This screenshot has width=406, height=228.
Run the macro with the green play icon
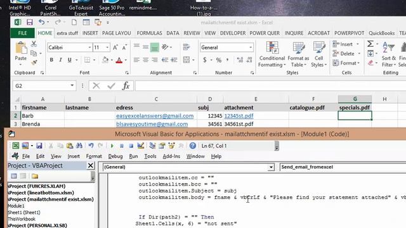112,146
